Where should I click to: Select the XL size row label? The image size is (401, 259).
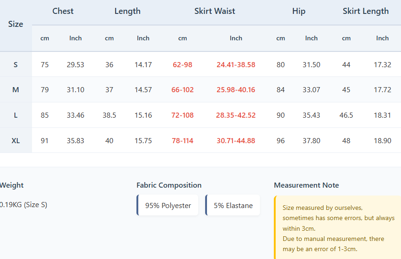coord(16,141)
